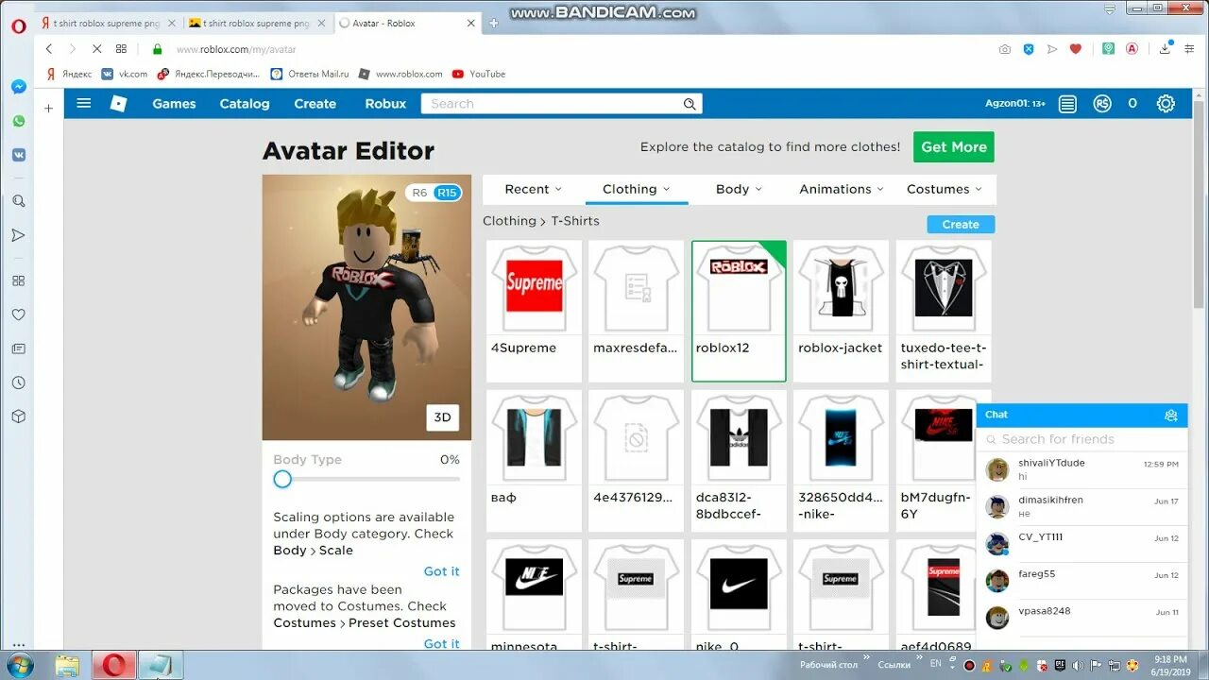Open the www.roblox.com bookmark
Screen dimensions: 1209x680
400,74
